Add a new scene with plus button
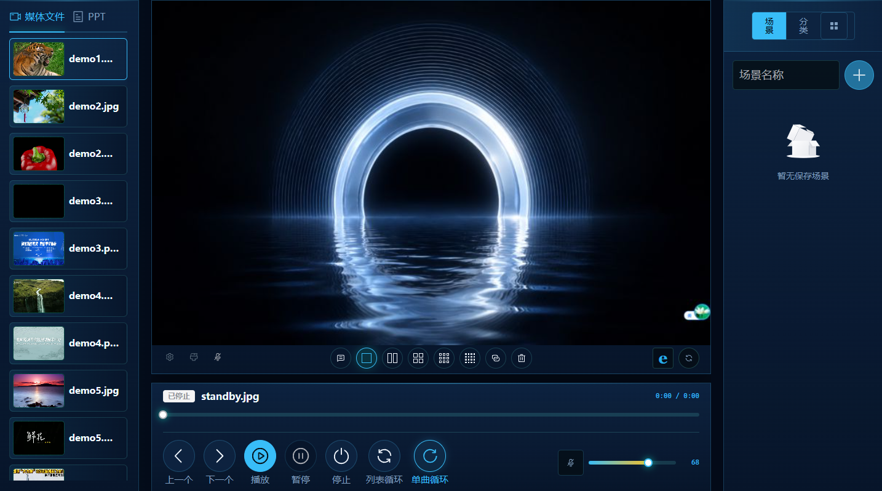Screen dimensions: 882x491 coord(859,75)
